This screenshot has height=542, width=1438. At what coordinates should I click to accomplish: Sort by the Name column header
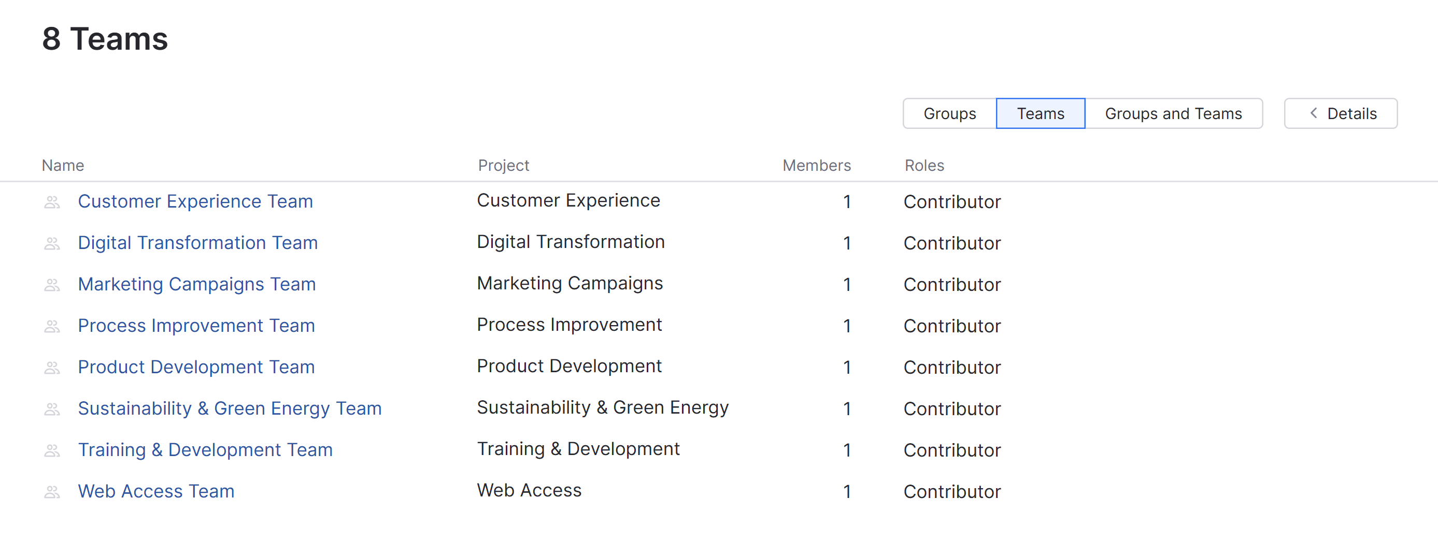(63, 166)
